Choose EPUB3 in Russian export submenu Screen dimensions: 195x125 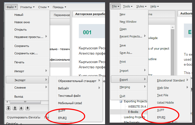[x=76, y=118]
